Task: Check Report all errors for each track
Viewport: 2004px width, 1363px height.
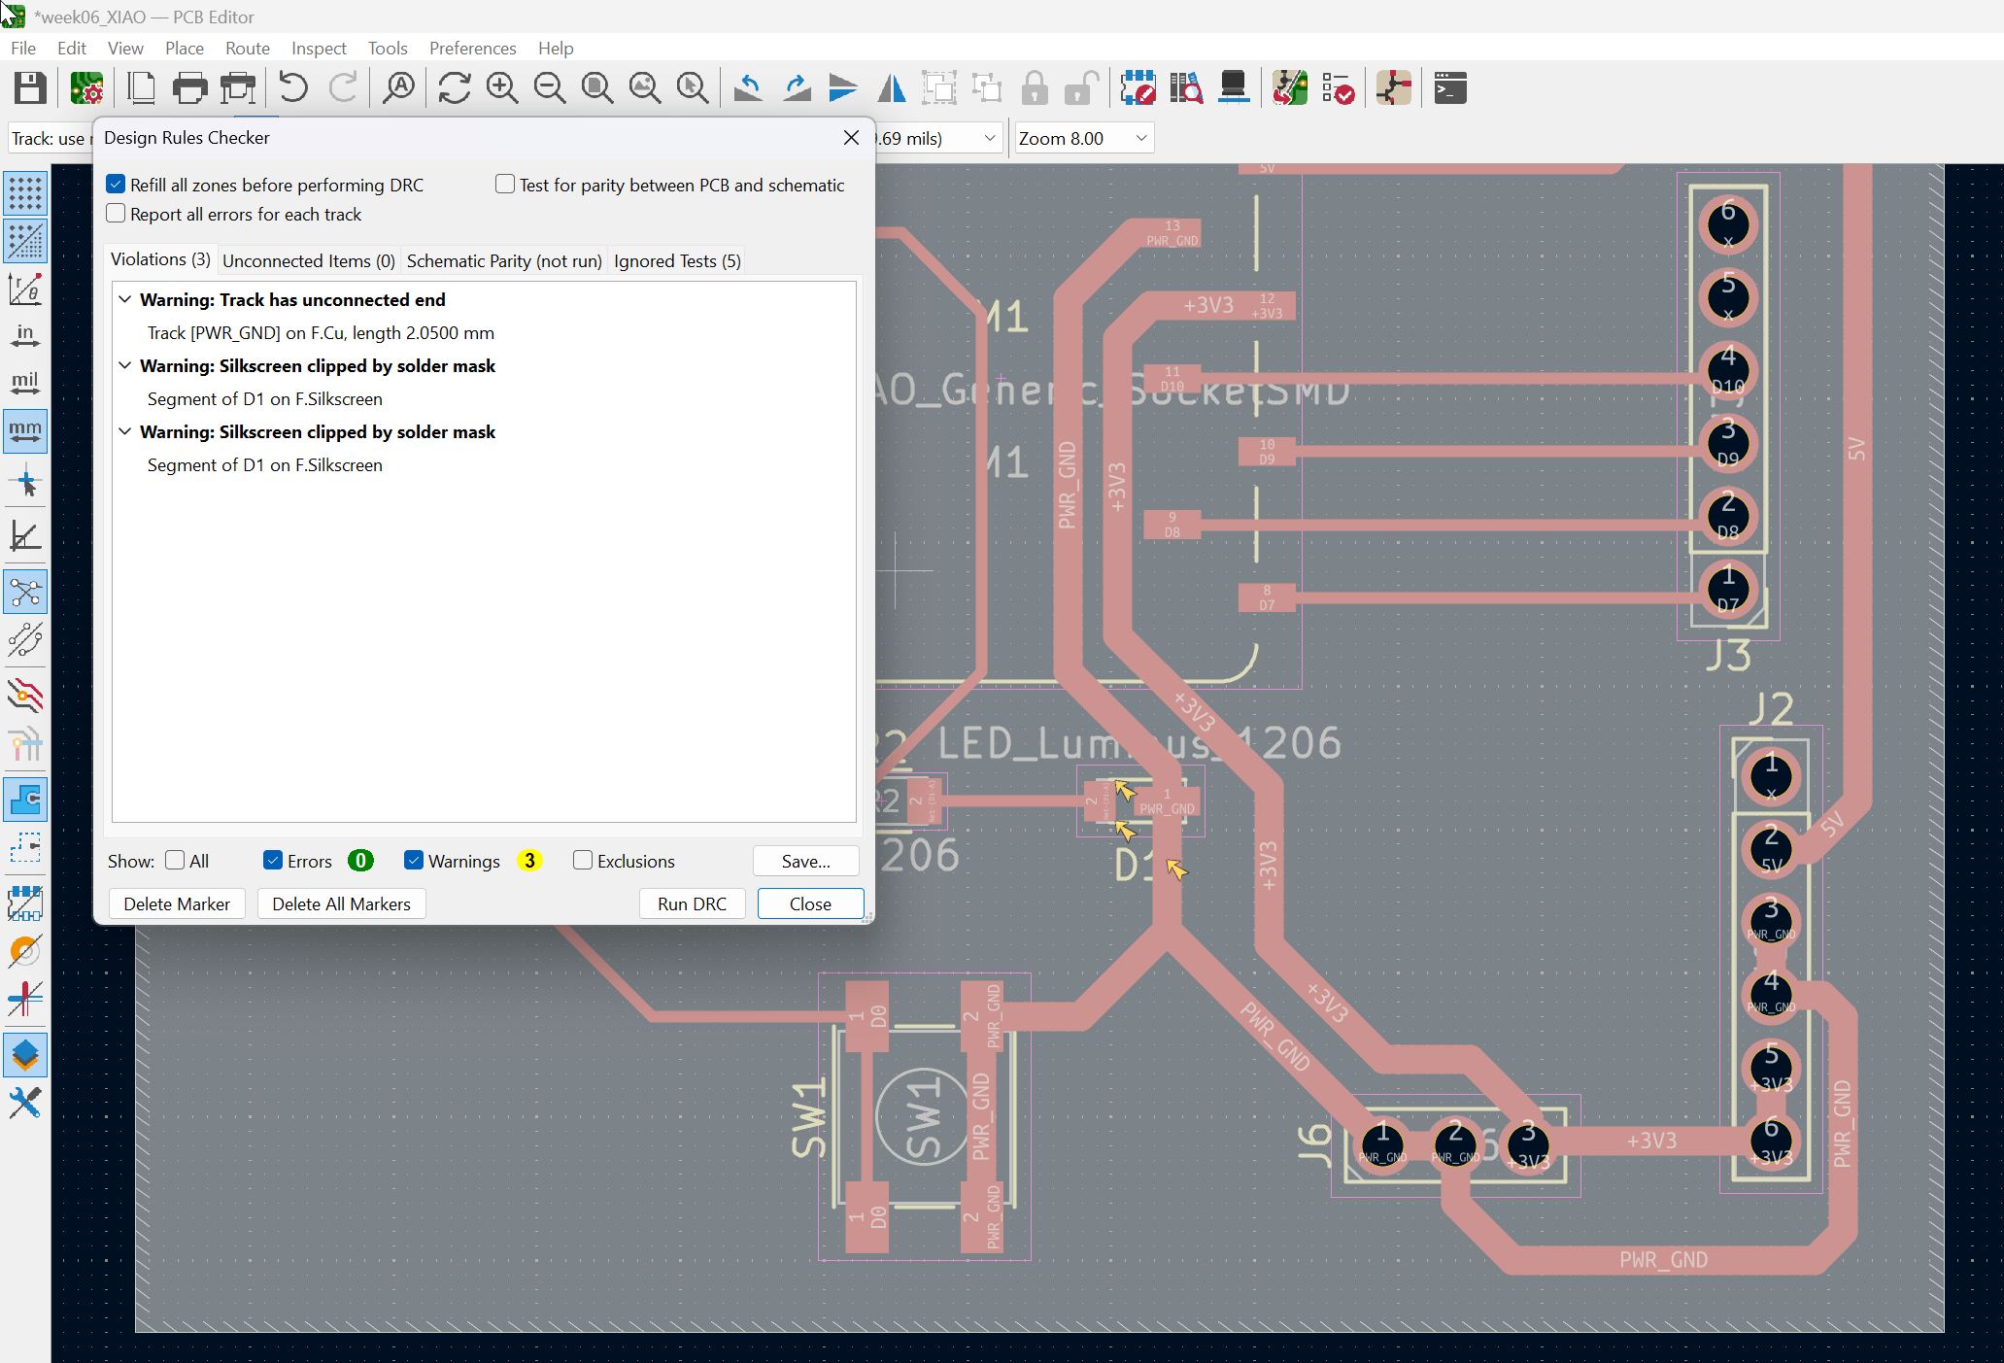Action: coord(117,214)
